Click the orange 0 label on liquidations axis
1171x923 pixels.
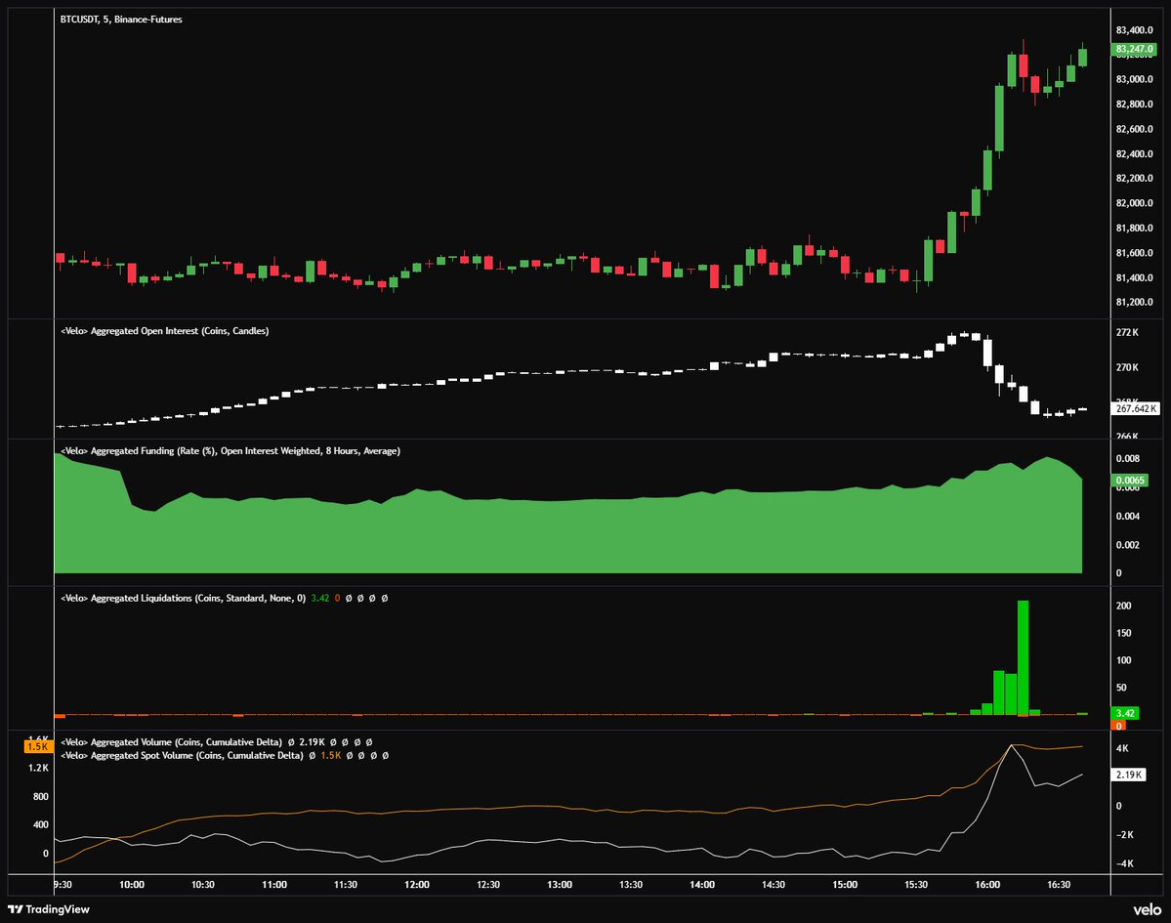pos(1118,725)
